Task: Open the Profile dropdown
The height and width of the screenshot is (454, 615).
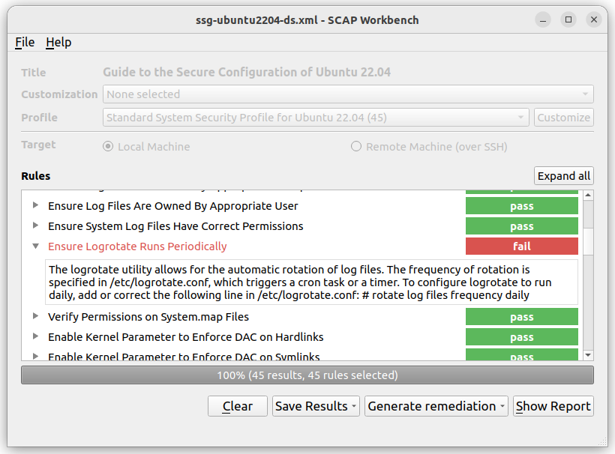Action: click(x=316, y=118)
